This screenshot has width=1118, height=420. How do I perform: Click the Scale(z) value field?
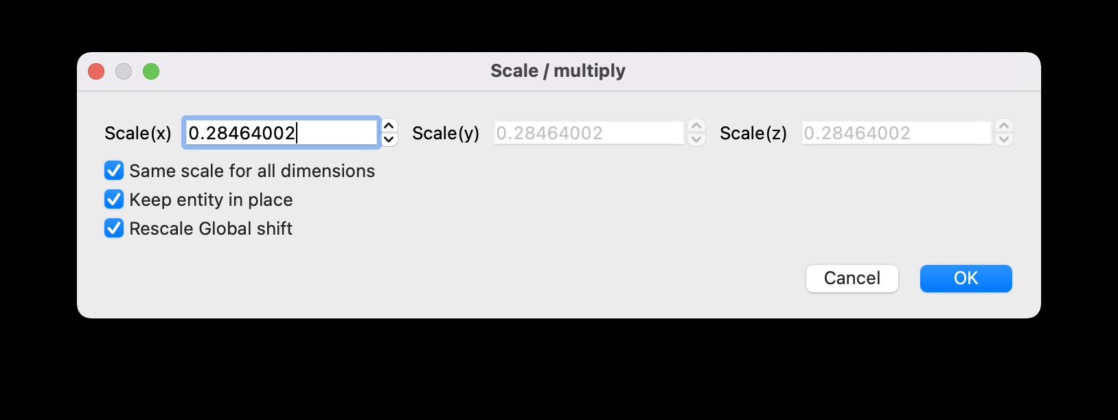coord(895,132)
